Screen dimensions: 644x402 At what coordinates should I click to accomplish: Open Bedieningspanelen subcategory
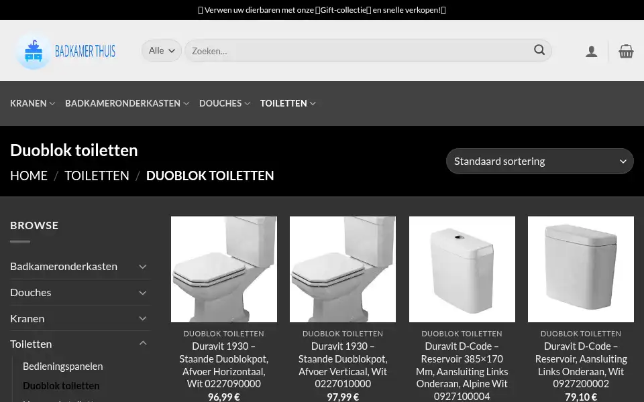pyautogui.click(x=63, y=366)
